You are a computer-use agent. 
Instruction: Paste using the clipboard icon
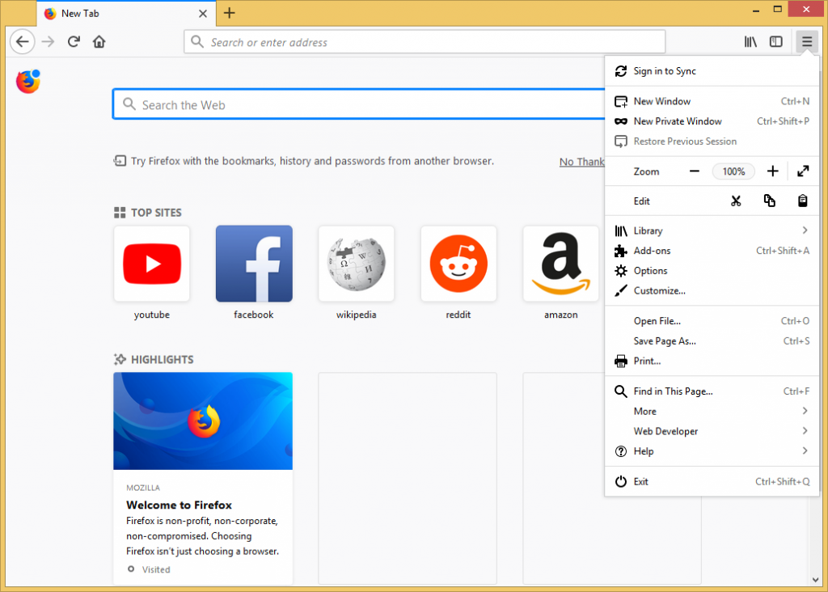click(x=802, y=201)
